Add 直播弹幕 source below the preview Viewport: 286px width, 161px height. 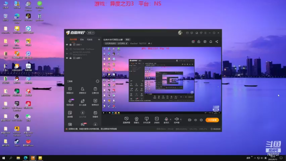127,120
